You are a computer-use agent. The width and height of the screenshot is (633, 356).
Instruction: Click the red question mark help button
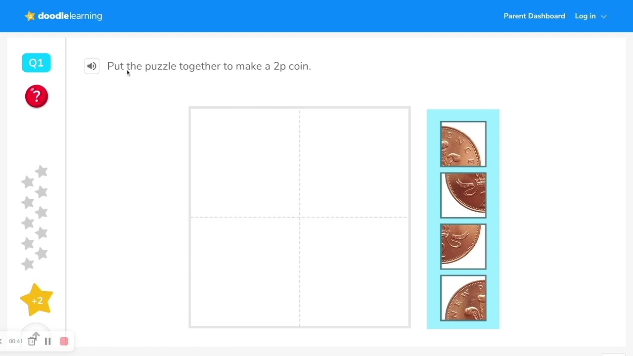[37, 96]
